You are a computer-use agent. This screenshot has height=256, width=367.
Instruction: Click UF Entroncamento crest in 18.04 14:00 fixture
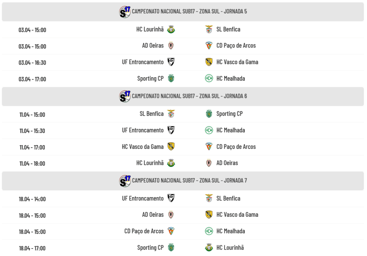point(171,198)
